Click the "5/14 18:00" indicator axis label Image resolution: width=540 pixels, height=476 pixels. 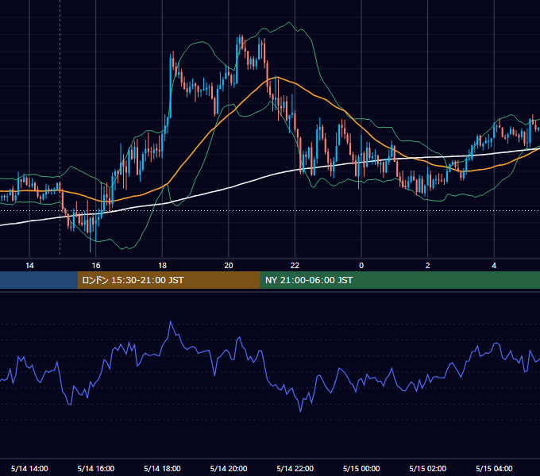pos(162,468)
